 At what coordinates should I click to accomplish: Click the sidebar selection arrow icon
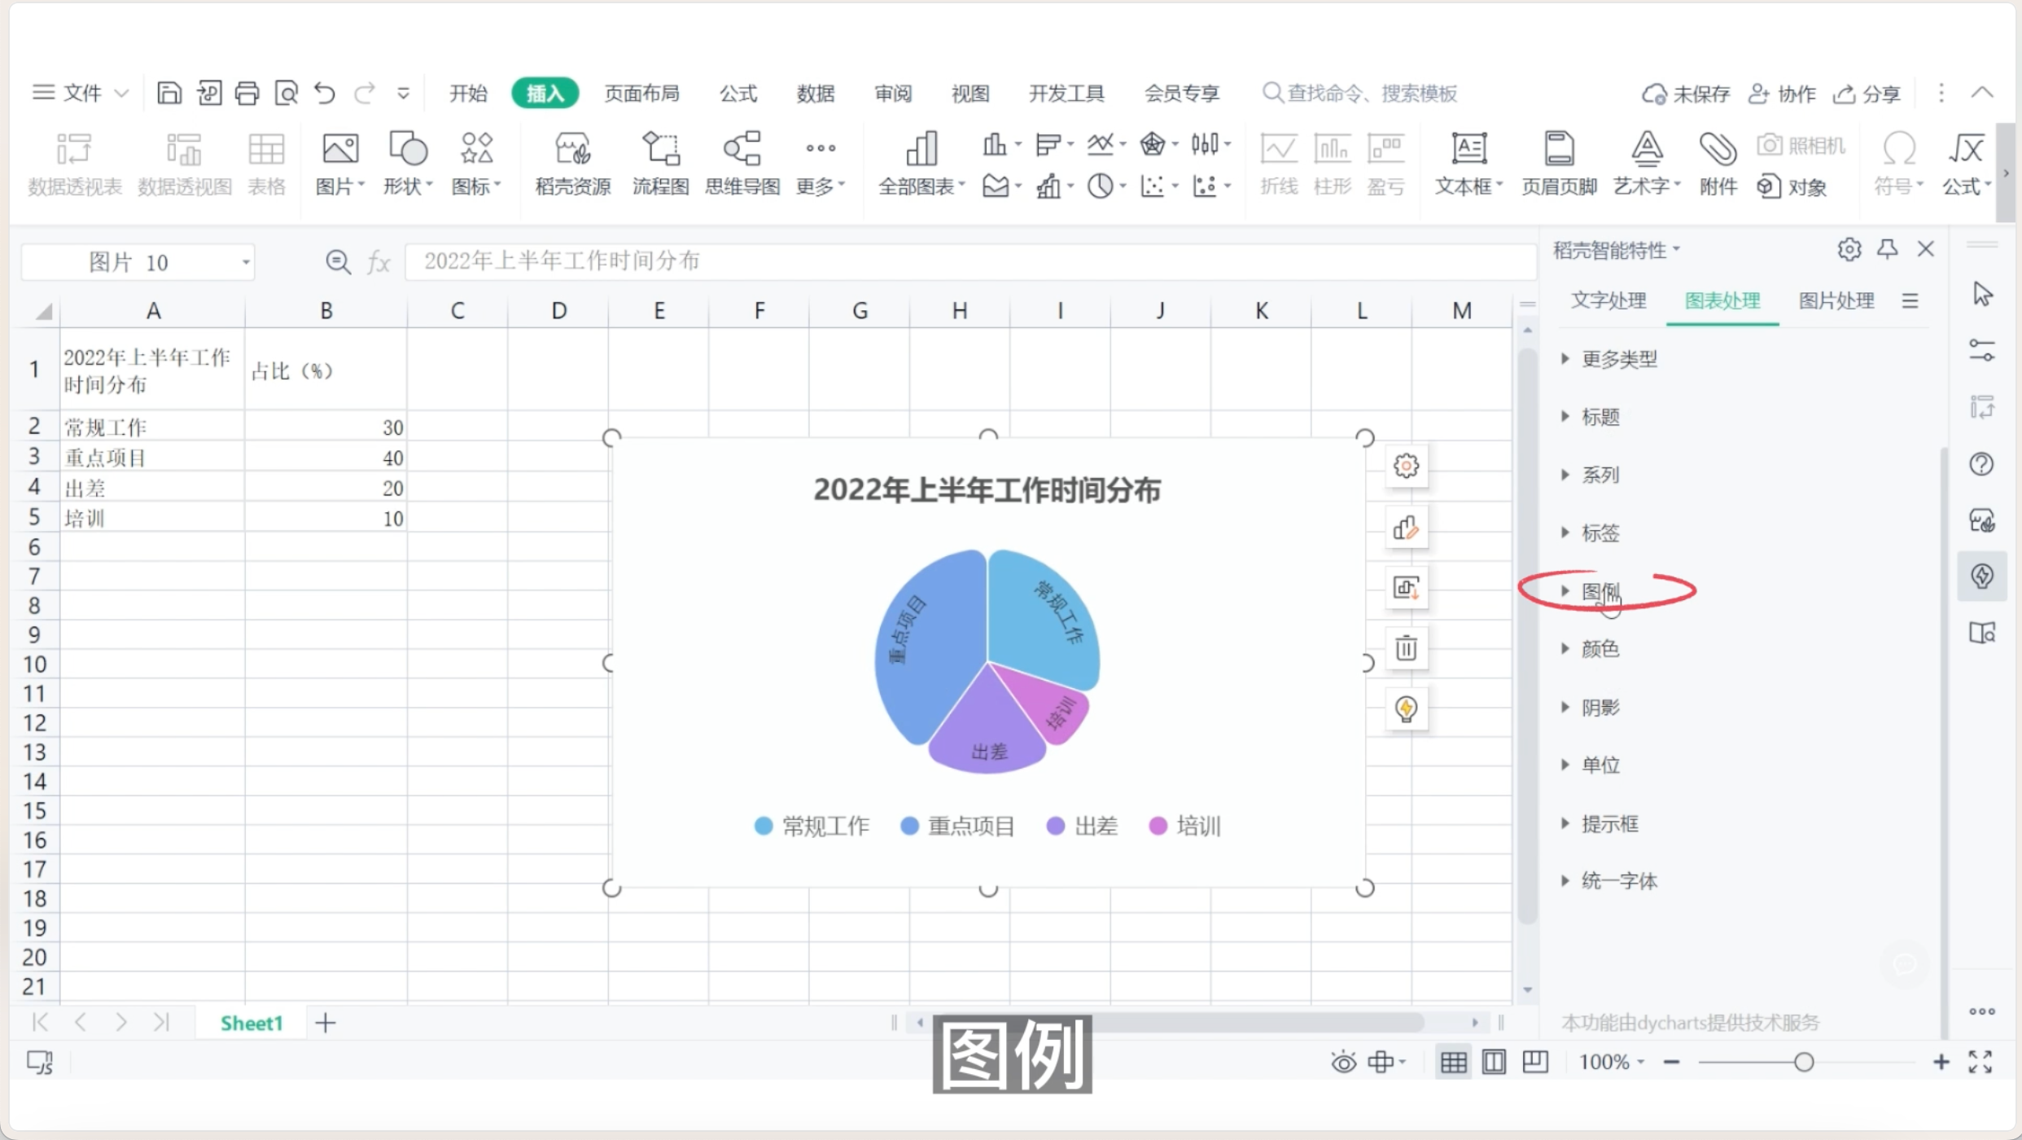[1983, 293]
